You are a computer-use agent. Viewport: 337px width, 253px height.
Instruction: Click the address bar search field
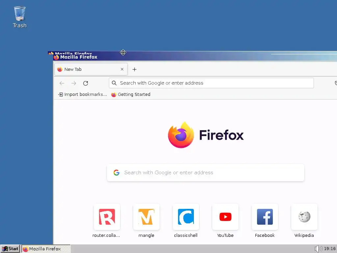pyautogui.click(x=211, y=83)
